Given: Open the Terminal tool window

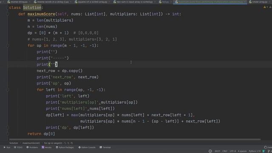Looking at the screenshot, I should 105,147.
